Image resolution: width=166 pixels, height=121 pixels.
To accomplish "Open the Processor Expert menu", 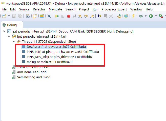I will (x=114, y=9).
